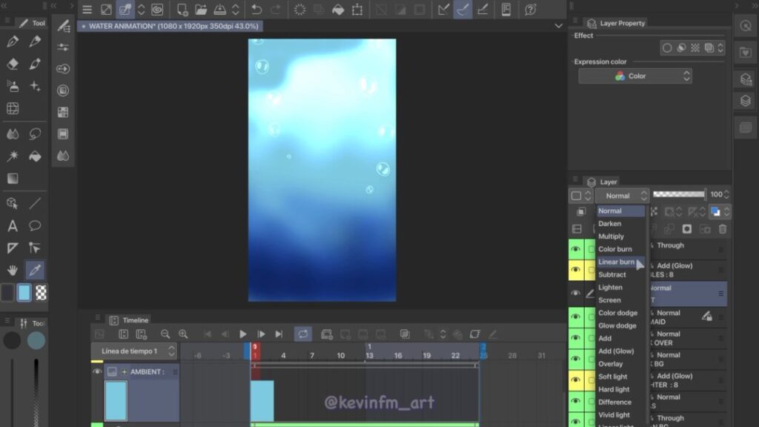Screen dimensions: 759x427
Task: Pick the Balloon tool
Action: coord(35,225)
